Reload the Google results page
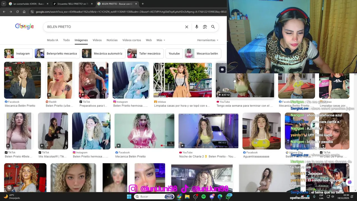Viewport: 357px width, 201px height. pos(17,12)
